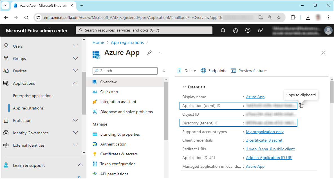The width and height of the screenshot is (334, 179).
Task: Open the help question mark icon
Action: coord(248,30)
